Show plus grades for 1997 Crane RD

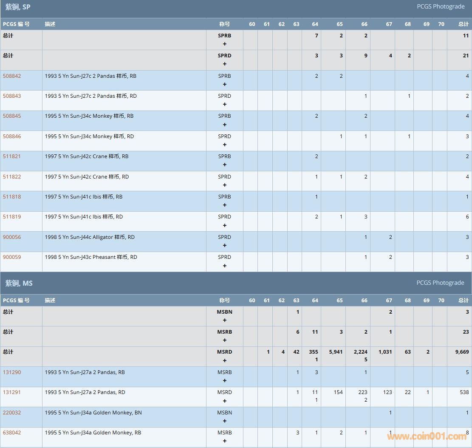225,185
